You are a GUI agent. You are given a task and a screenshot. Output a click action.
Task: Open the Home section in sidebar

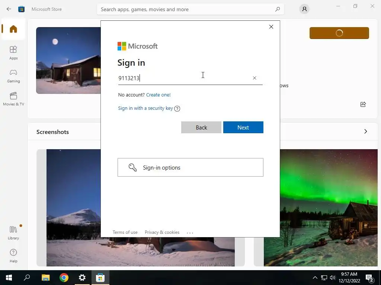(x=13, y=29)
